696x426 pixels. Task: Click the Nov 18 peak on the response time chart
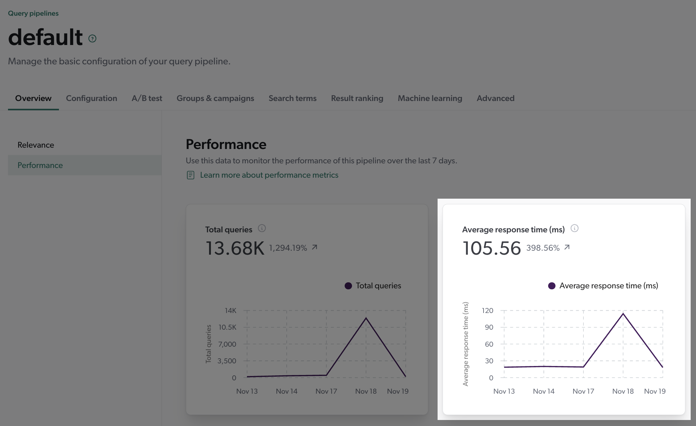tap(623, 313)
